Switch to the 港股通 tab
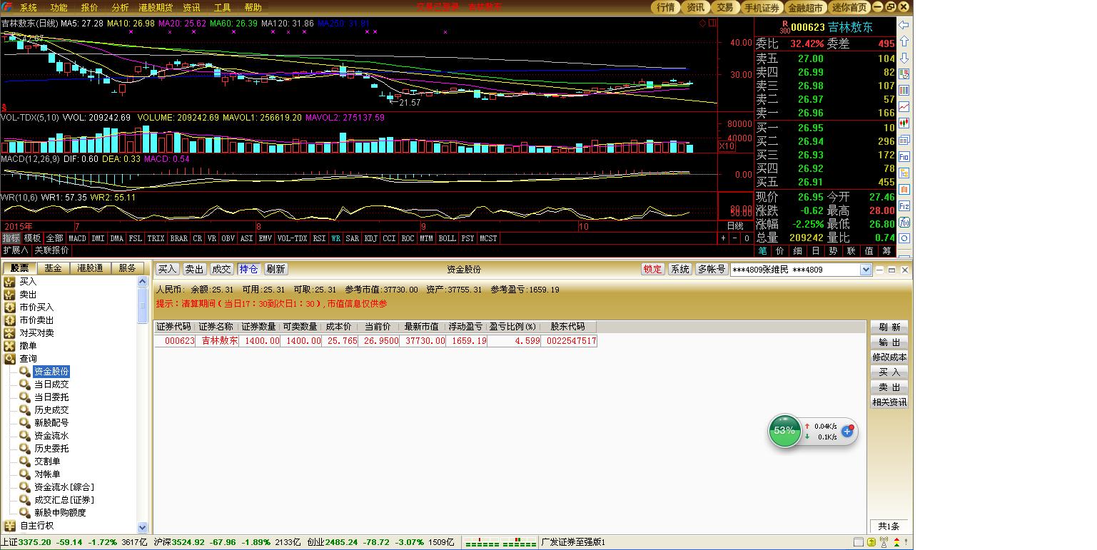Viewport: 1097px width, 550px height. 90,268
